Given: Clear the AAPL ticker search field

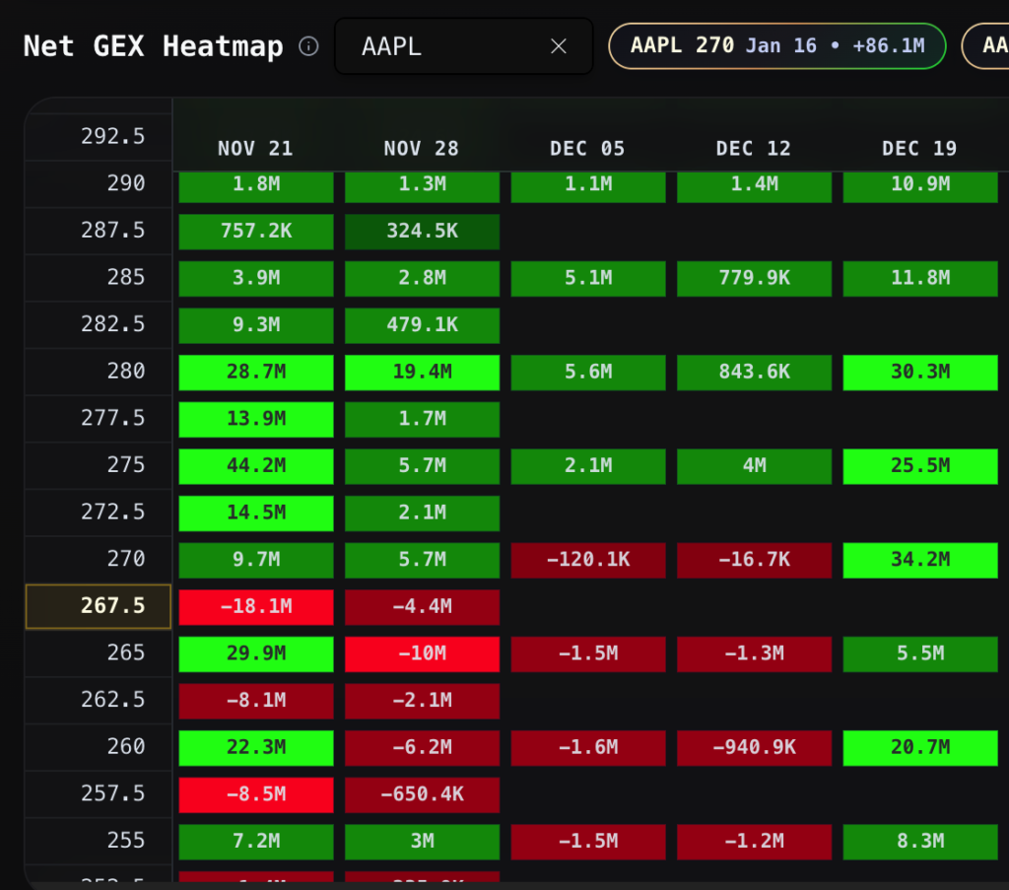Looking at the screenshot, I should coord(559,46).
